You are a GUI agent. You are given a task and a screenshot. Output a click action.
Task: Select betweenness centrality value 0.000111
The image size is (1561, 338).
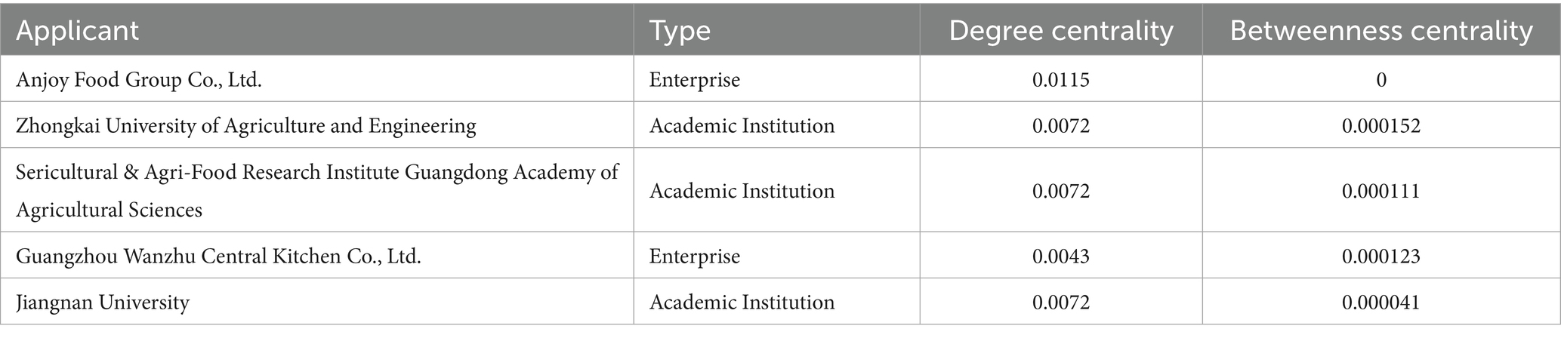coord(1381,191)
